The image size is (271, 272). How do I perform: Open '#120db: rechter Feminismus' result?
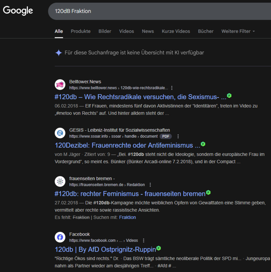130,193
